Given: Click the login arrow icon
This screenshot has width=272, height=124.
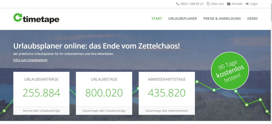Looking at the screenshot, I should point(247,4).
